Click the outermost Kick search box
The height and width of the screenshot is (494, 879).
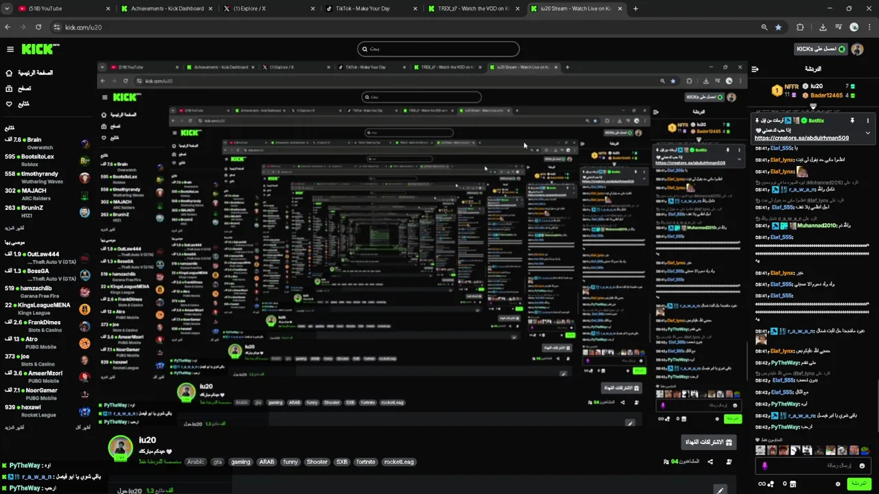tap(438, 49)
